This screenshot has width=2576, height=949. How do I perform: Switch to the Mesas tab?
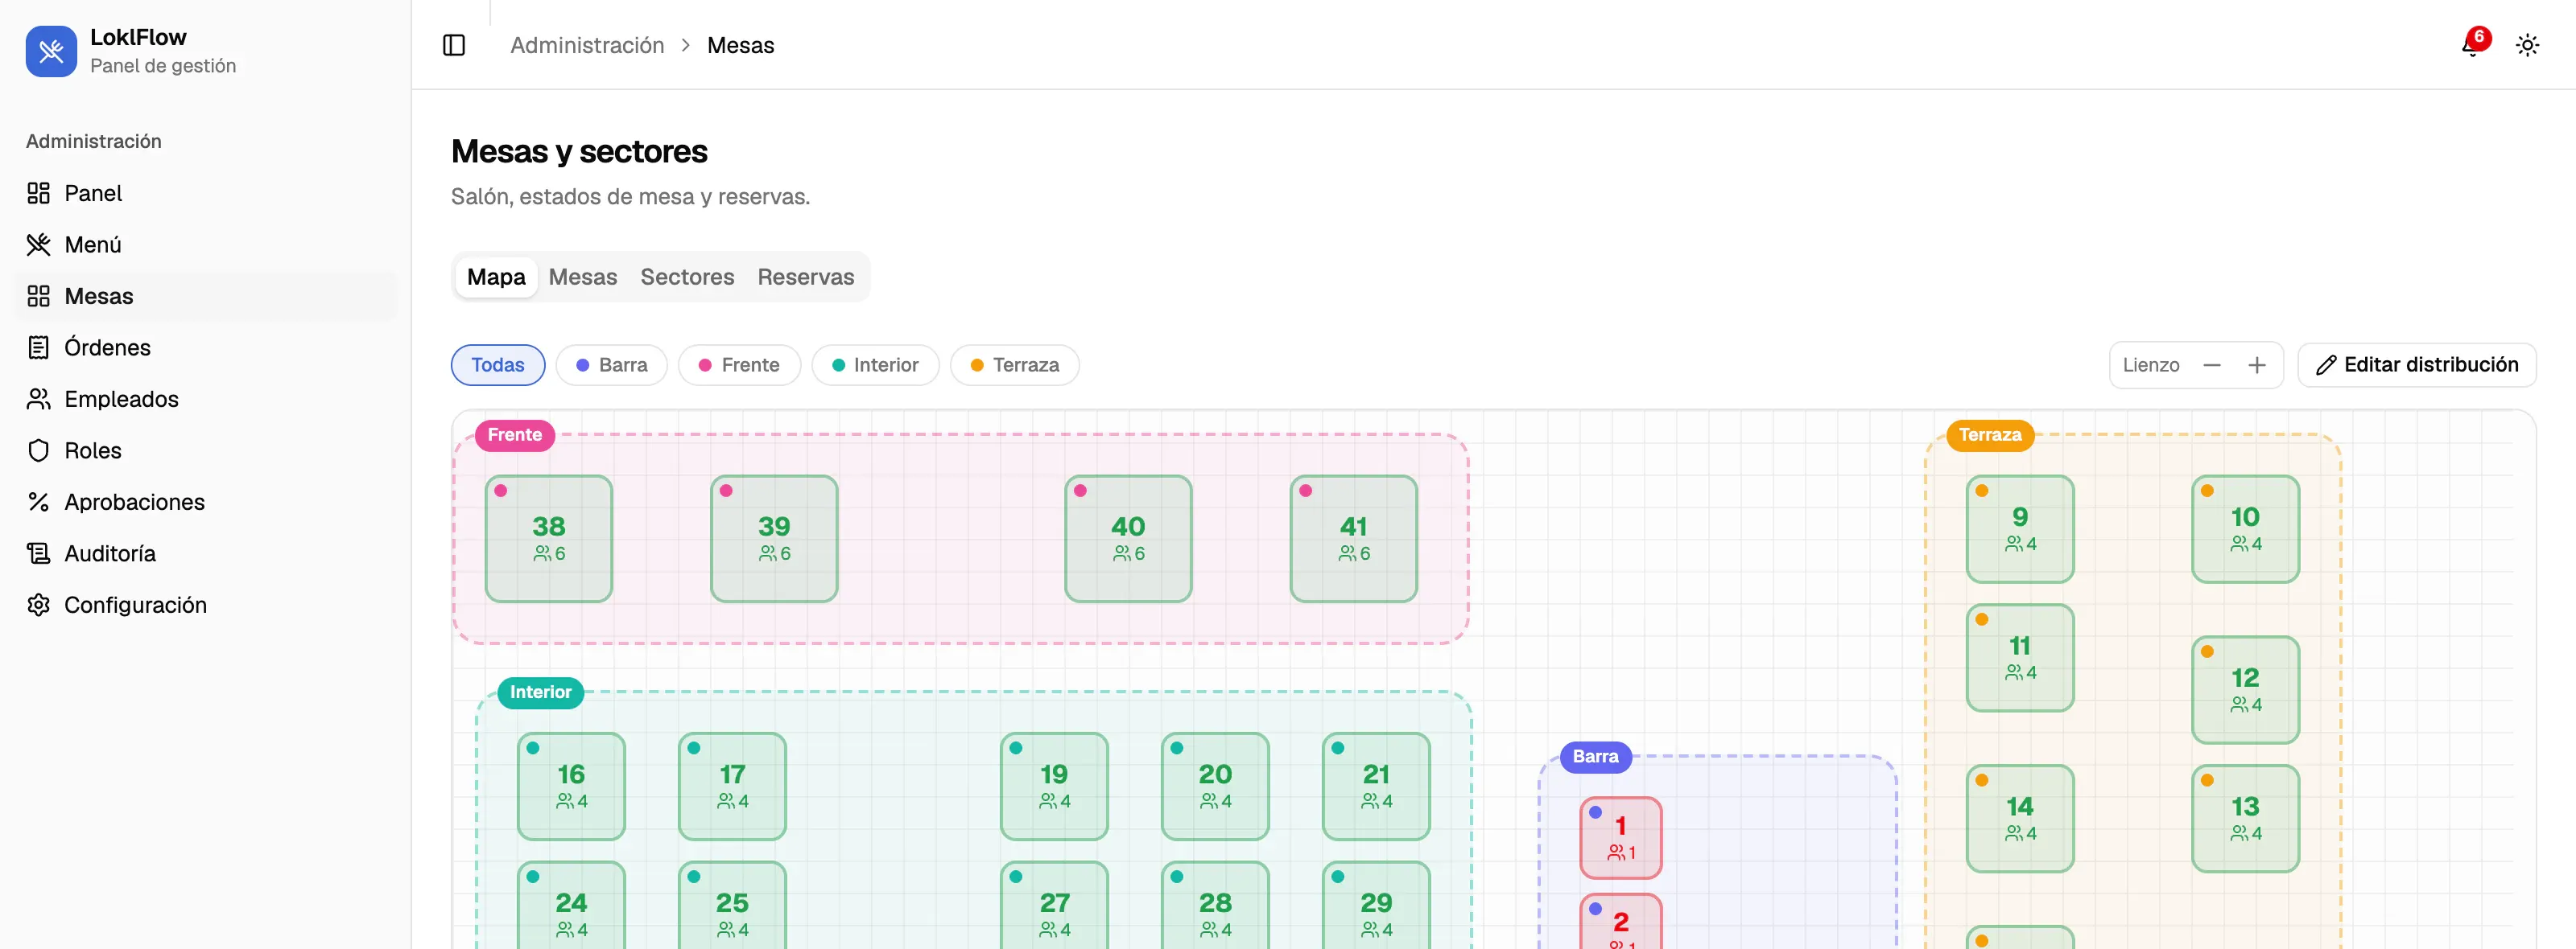coord(583,277)
